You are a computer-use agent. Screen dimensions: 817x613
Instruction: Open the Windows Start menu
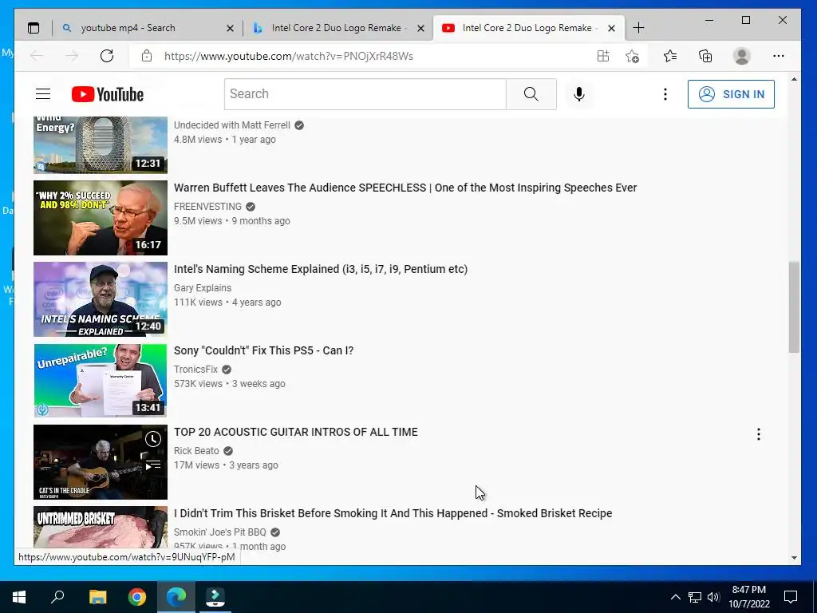[x=19, y=596]
